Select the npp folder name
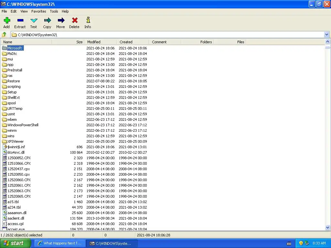331x248 pixels. pyautogui.click(x=10, y=65)
